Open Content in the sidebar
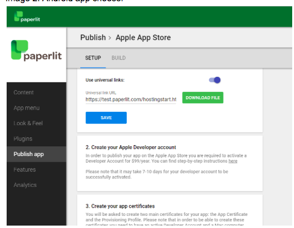294x228 pixels. (x=36, y=93)
